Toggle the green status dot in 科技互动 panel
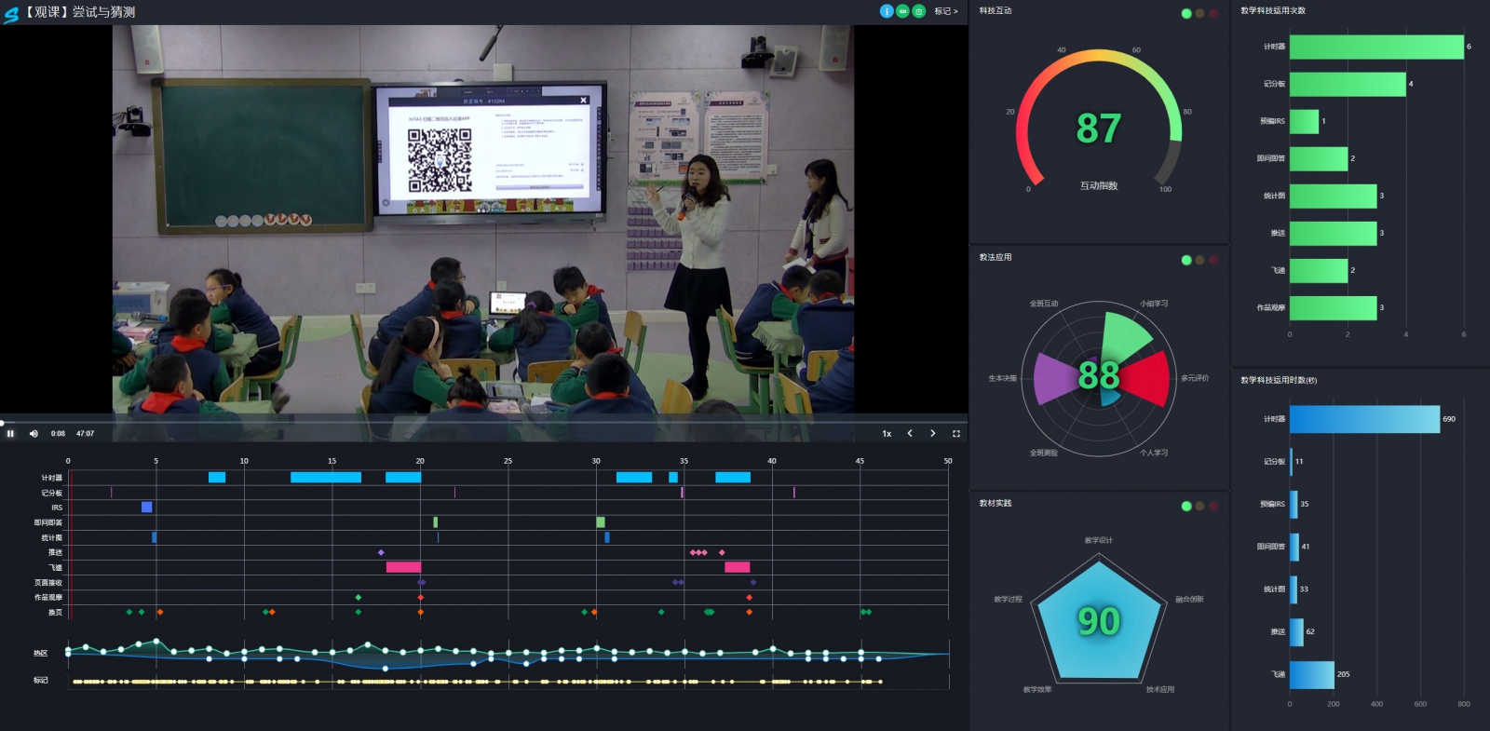 pos(1186,13)
